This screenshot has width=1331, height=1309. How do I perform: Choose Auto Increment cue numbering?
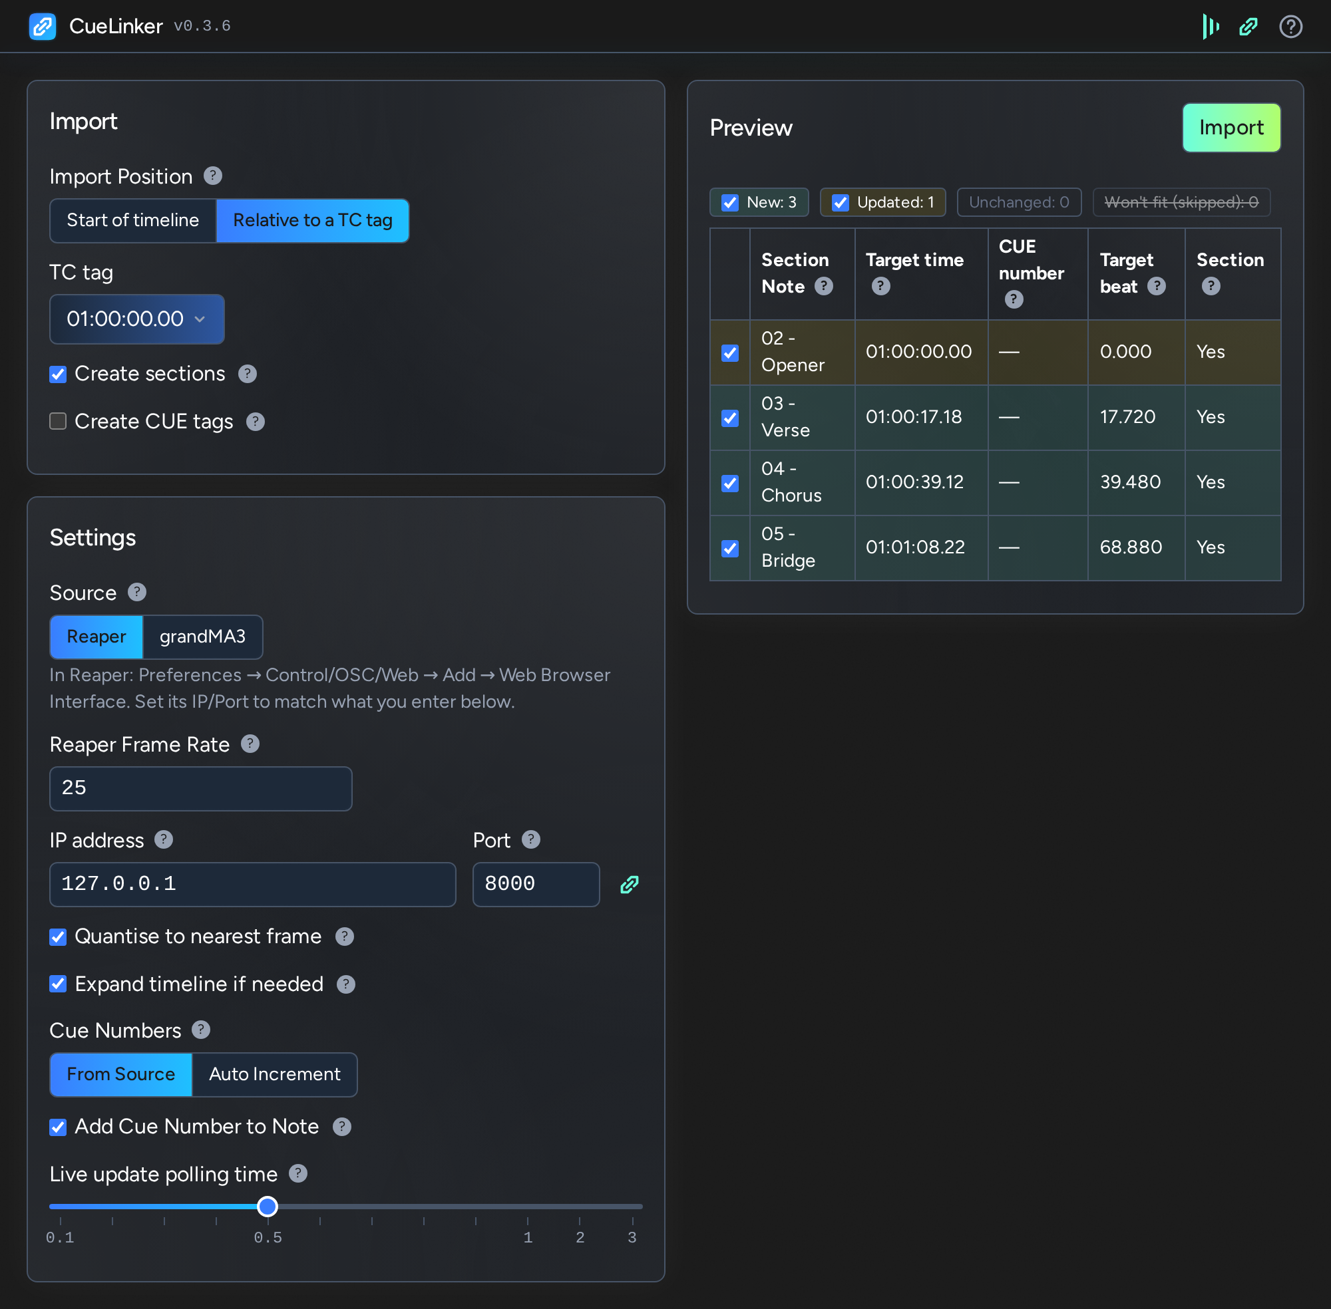pos(274,1075)
